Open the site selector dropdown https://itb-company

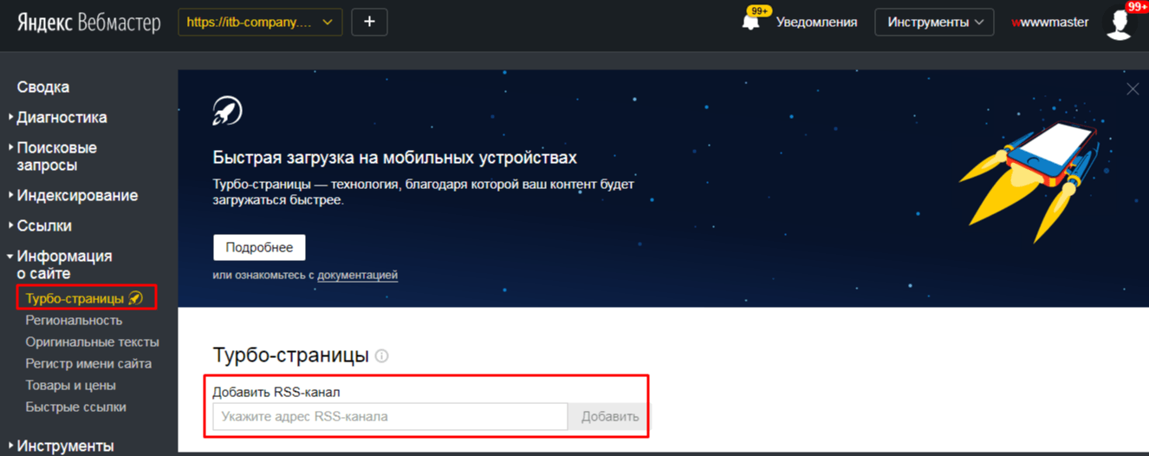pyautogui.click(x=260, y=23)
